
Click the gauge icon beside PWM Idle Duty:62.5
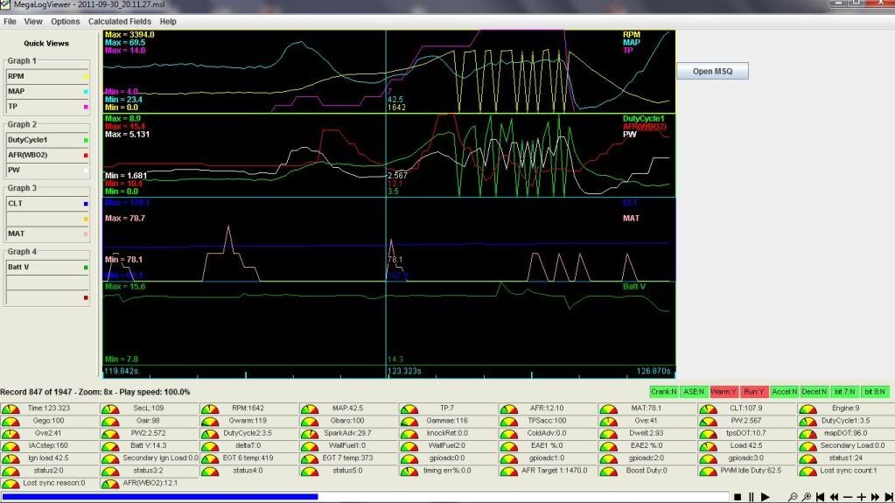point(708,472)
